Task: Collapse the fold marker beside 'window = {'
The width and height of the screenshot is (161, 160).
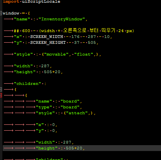Action: [1, 13]
